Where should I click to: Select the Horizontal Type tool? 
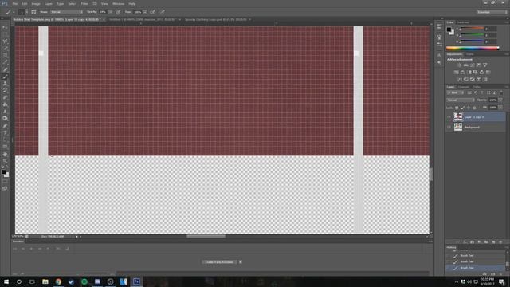tap(5, 133)
